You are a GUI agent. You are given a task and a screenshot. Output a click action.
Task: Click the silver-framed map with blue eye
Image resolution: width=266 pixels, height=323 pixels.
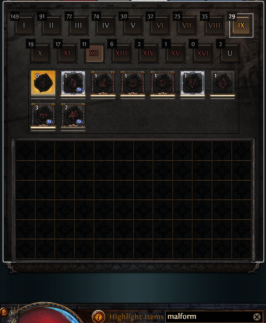tap(73, 83)
